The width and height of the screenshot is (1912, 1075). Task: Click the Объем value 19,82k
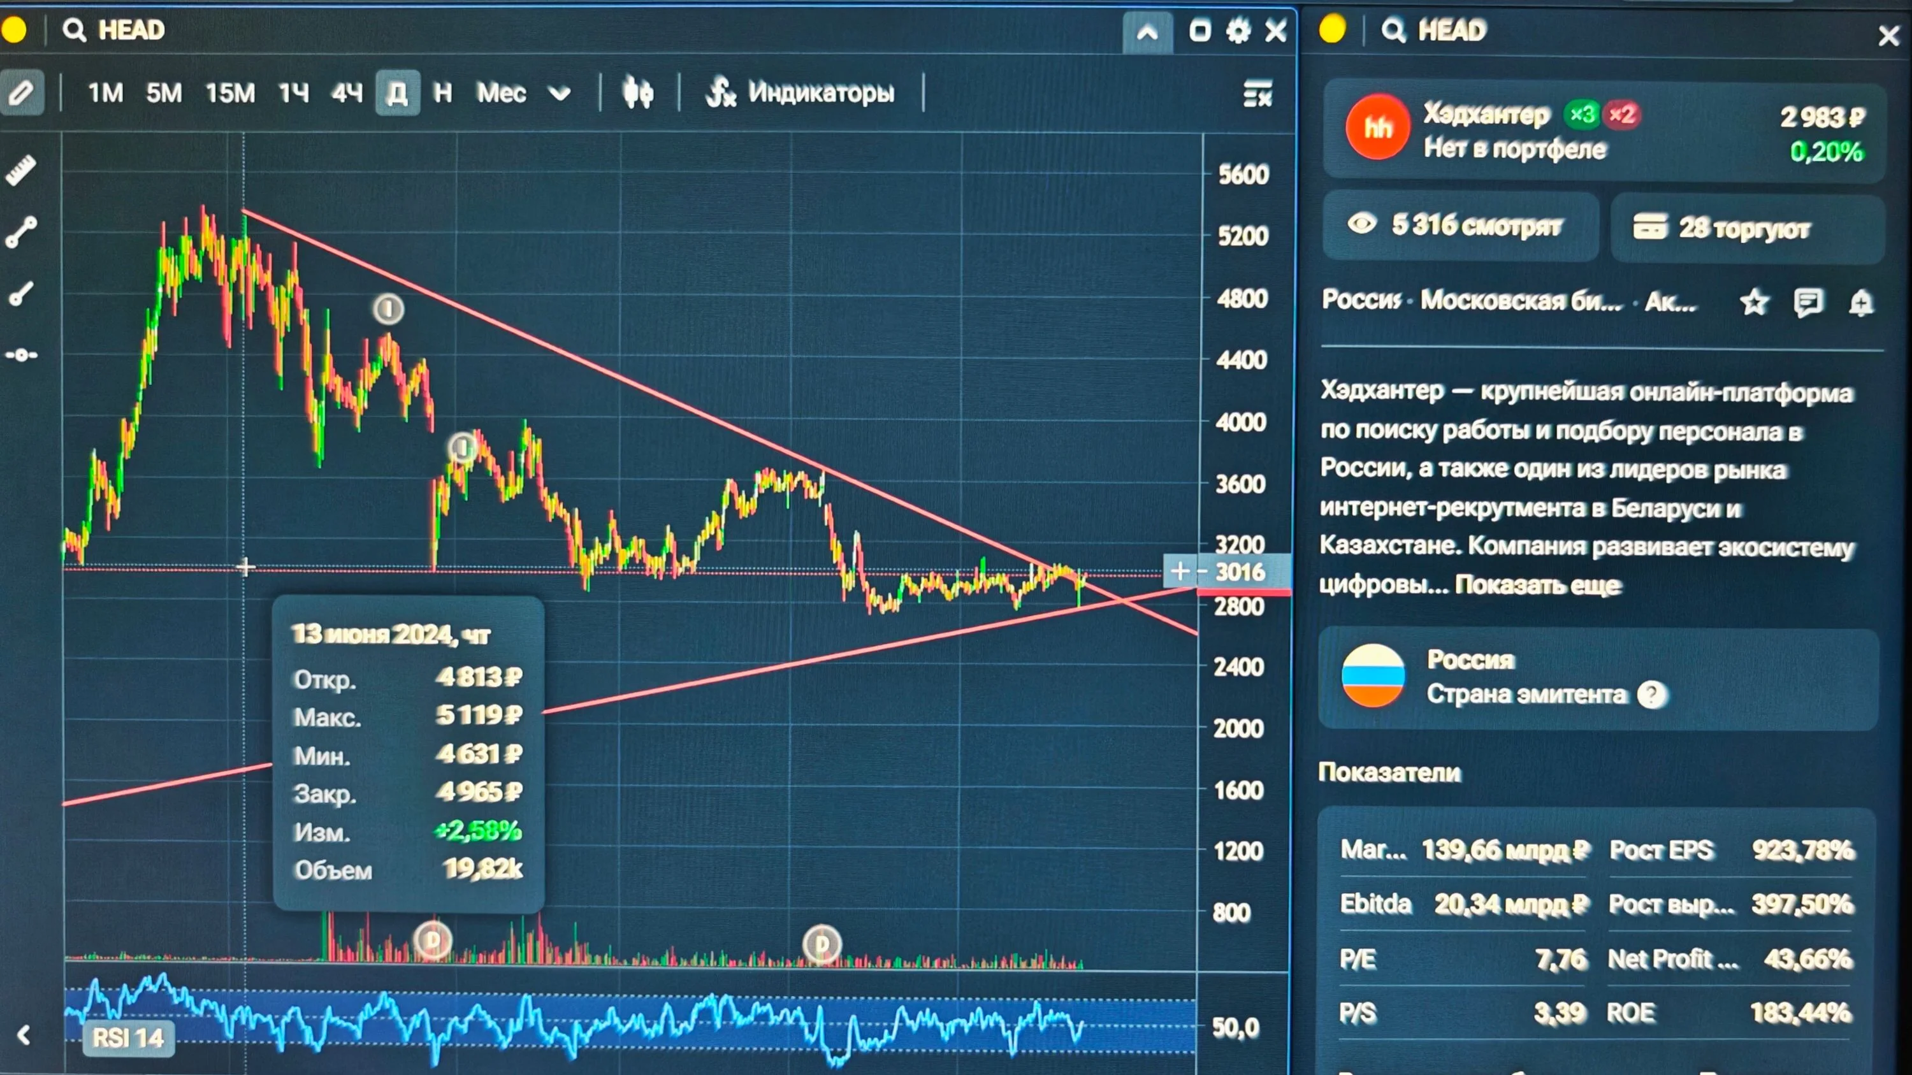(482, 869)
